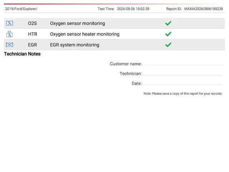Click the 'Technician:' label
Image resolution: width=229 pixels, height=172 pixels.
(x=131, y=73)
